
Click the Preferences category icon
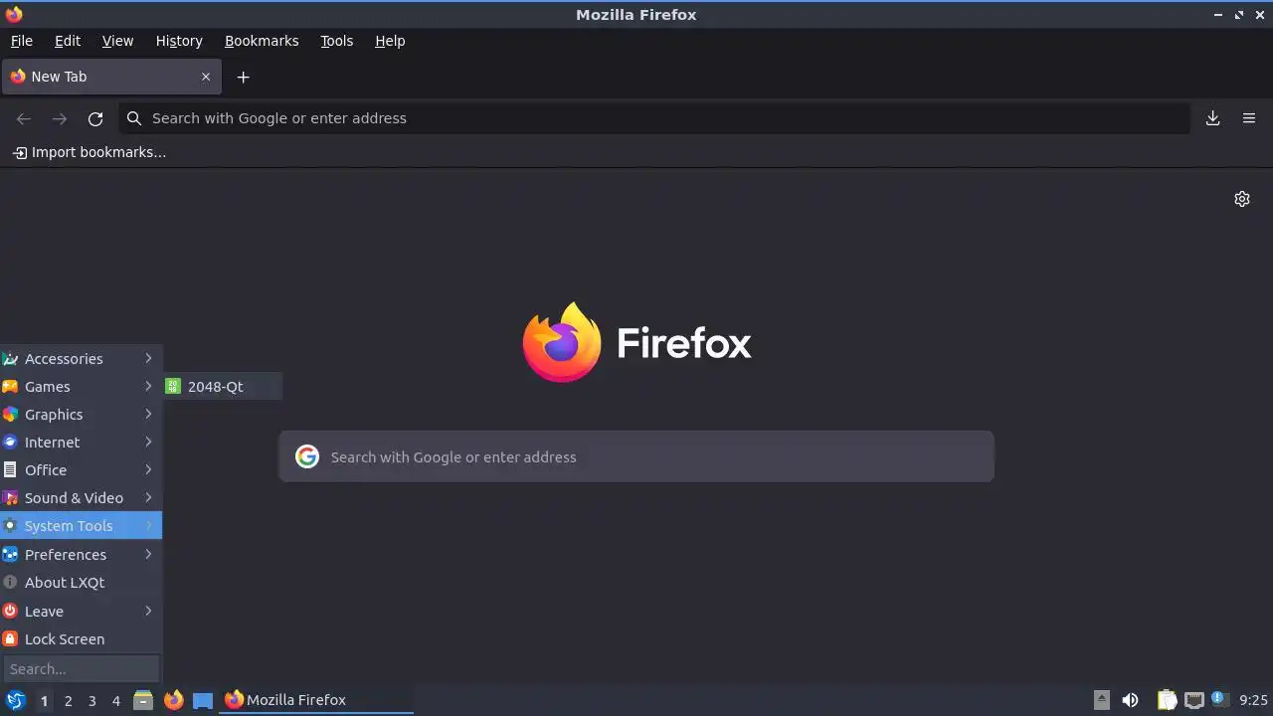(x=10, y=554)
